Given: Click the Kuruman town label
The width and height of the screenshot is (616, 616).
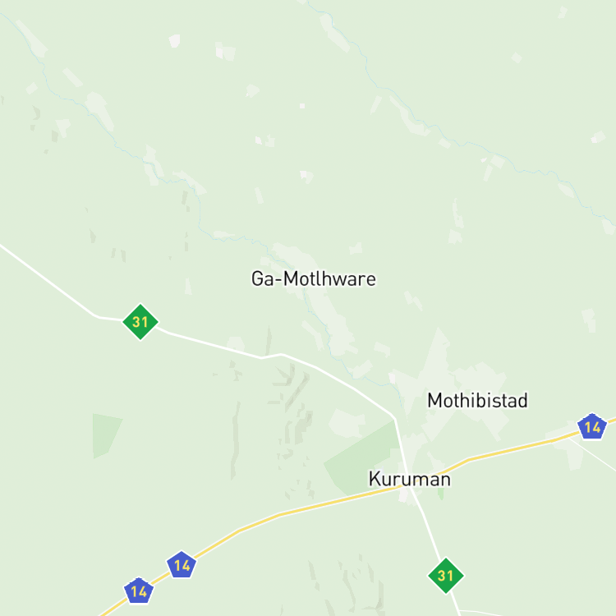Looking at the screenshot, I should (409, 480).
